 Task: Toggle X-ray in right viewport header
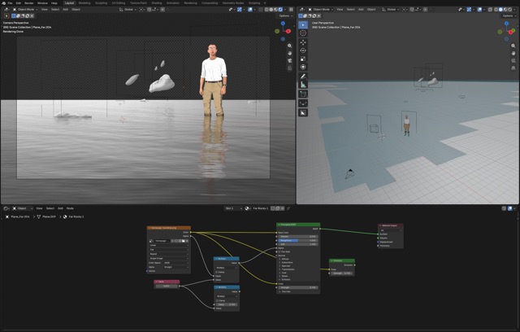tap(491, 9)
